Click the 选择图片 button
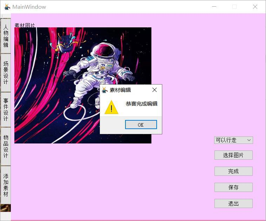 point(233,155)
